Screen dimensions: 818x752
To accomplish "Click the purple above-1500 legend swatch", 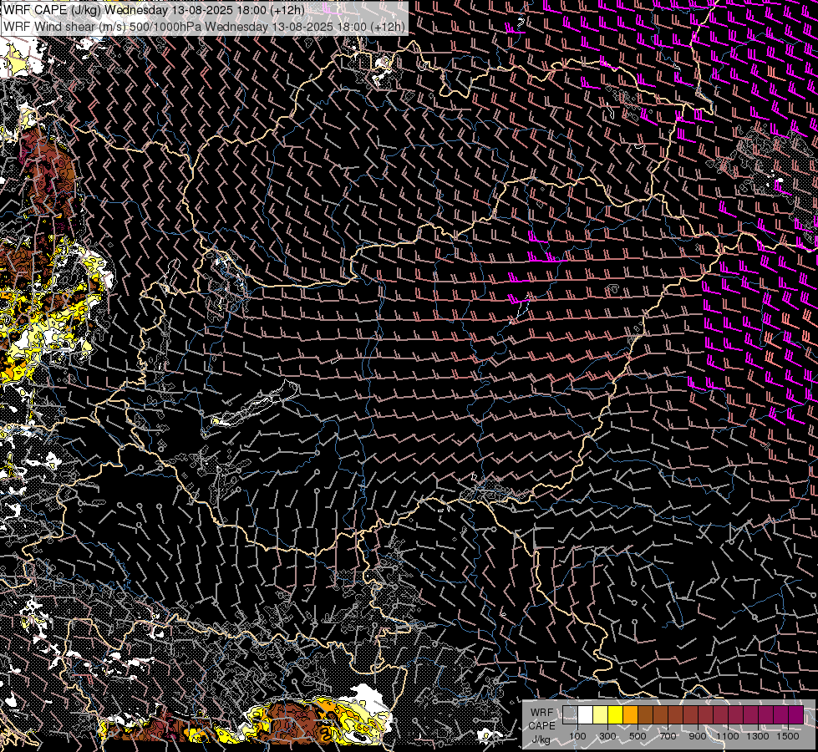I will tap(795, 715).
